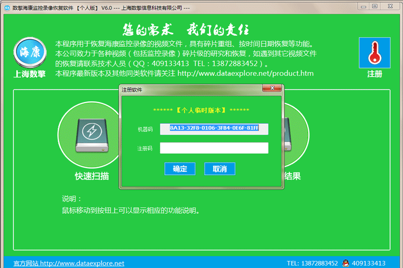Click the 海康 round logo icon
The width and height of the screenshot is (403, 268).
point(30,52)
